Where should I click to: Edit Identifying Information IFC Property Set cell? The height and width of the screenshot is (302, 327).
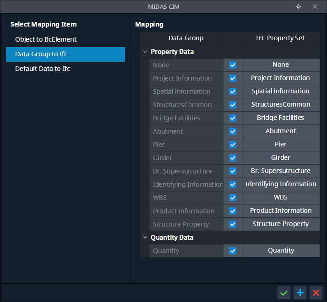281,184
